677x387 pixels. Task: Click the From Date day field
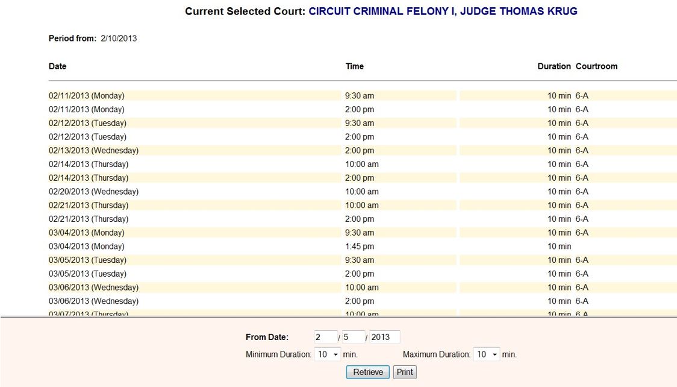354,337
